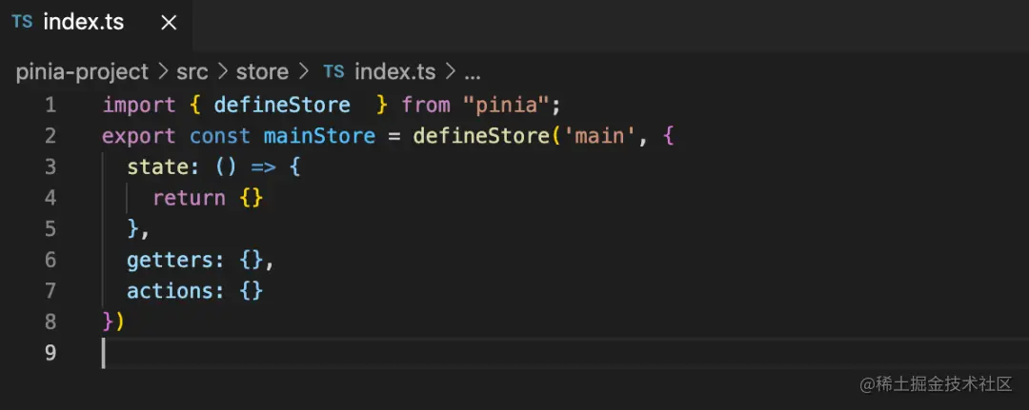Viewport: 1029px width, 410px height.
Task: Click the chevron after store breadcrumb
Action: tap(303, 71)
